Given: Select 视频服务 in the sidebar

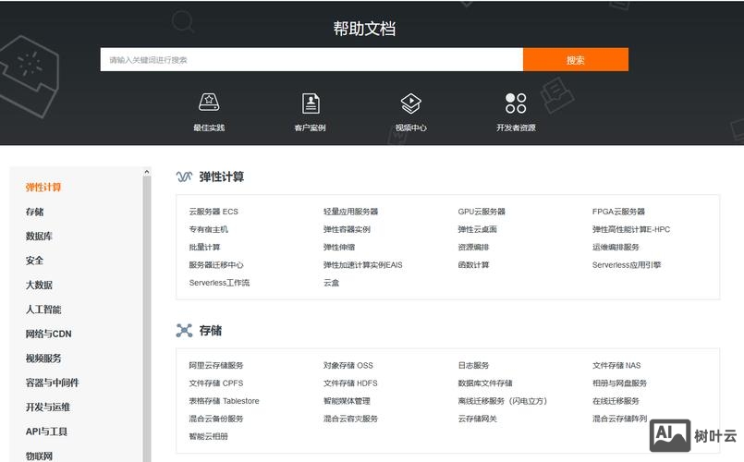Looking at the screenshot, I should (x=43, y=359).
